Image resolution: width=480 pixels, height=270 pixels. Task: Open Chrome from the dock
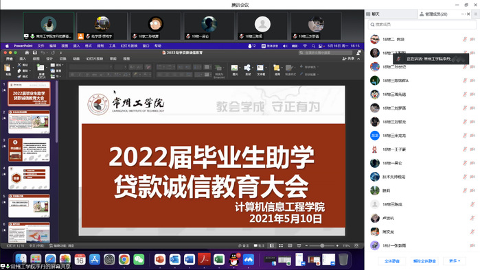coord(124,260)
